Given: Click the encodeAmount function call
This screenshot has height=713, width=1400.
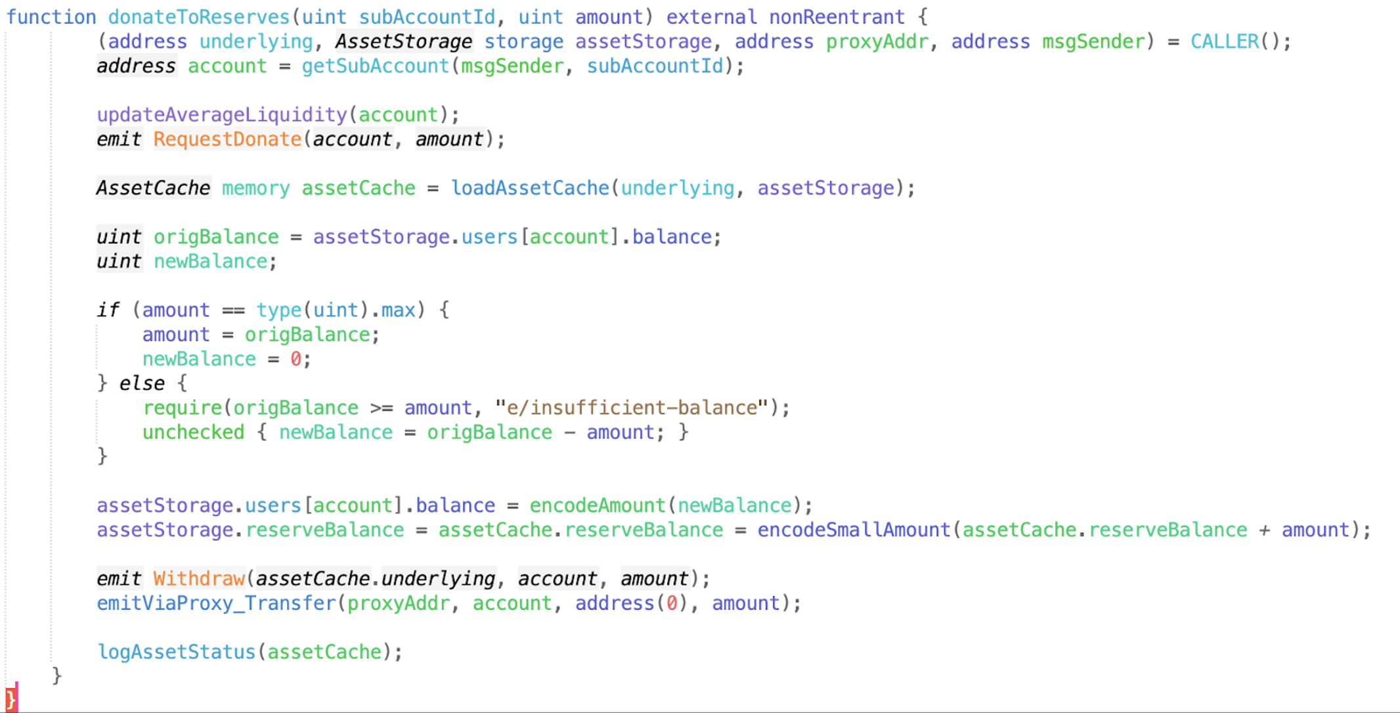Looking at the screenshot, I should point(597,506).
